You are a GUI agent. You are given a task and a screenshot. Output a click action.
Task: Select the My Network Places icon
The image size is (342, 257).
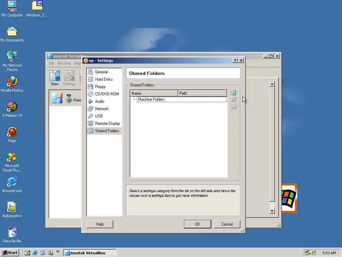pyautogui.click(x=12, y=61)
